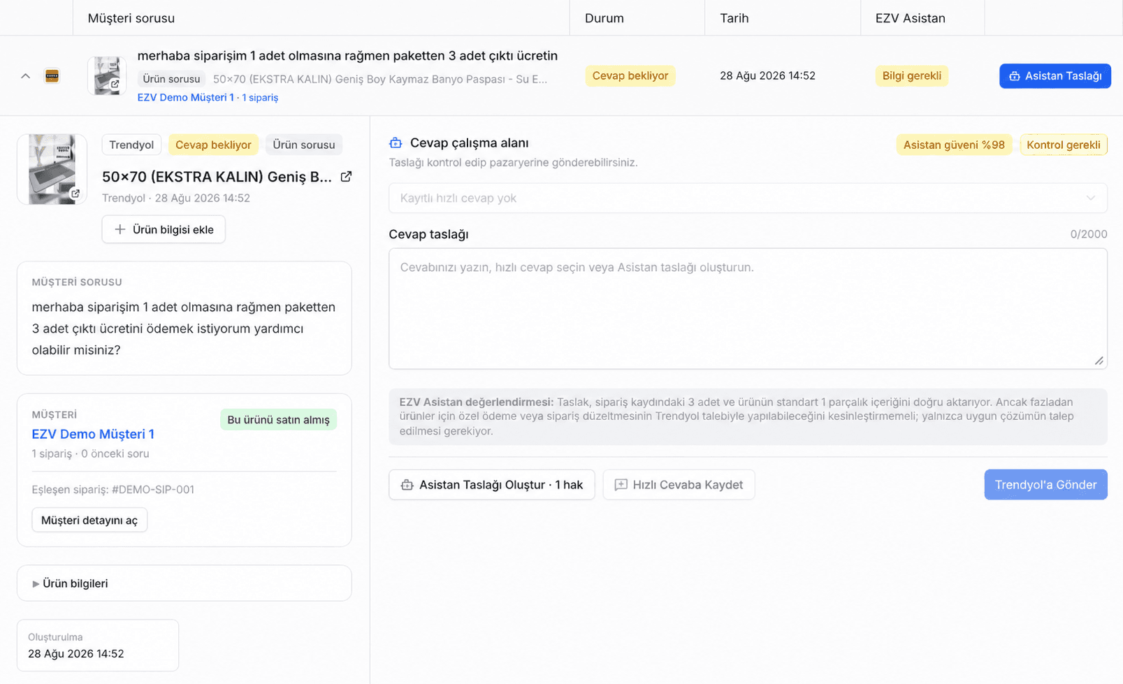The height and width of the screenshot is (684, 1123).
Task: Click Hızlı Cevaba Kaydet button
Action: pyautogui.click(x=679, y=484)
